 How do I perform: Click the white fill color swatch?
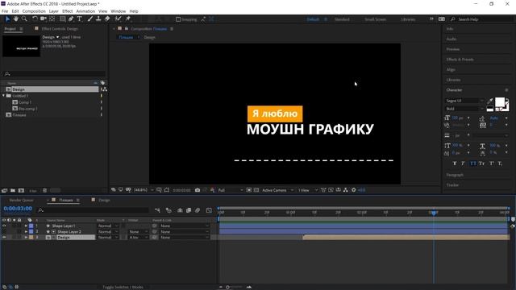coord(500,102)
